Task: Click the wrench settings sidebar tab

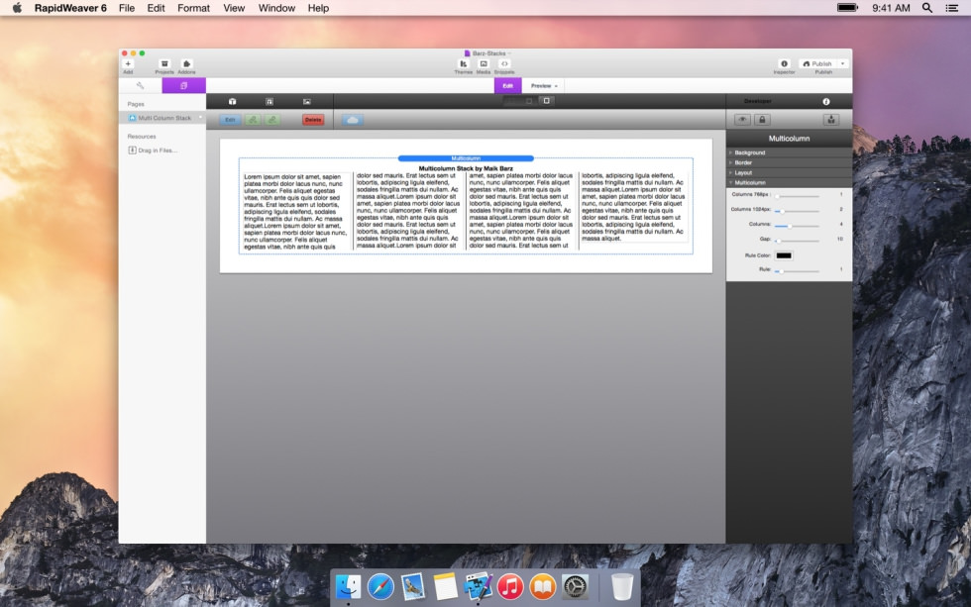Action: pyautogui.click(x=140, y=85)
